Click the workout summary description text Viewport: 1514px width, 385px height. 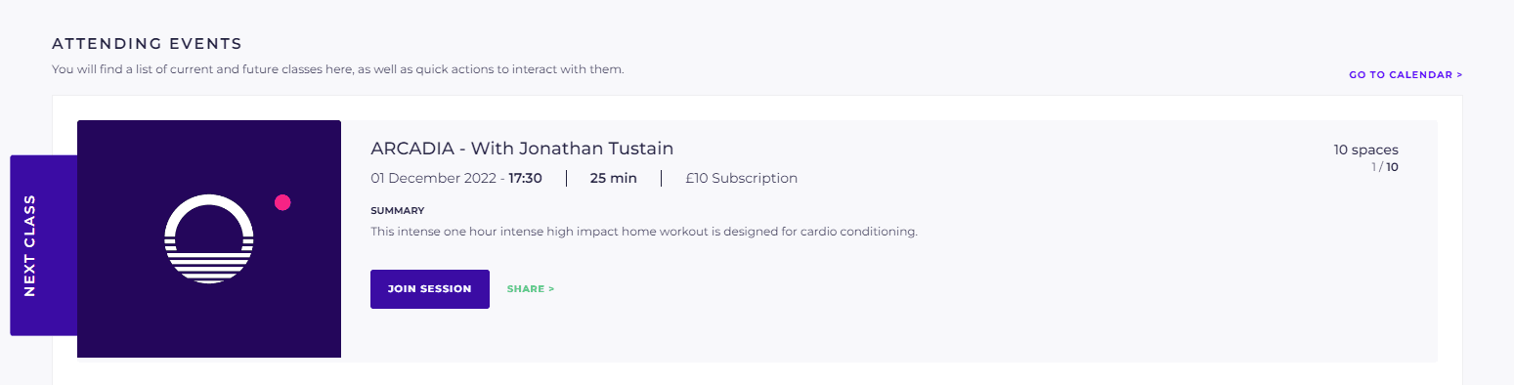644,233
